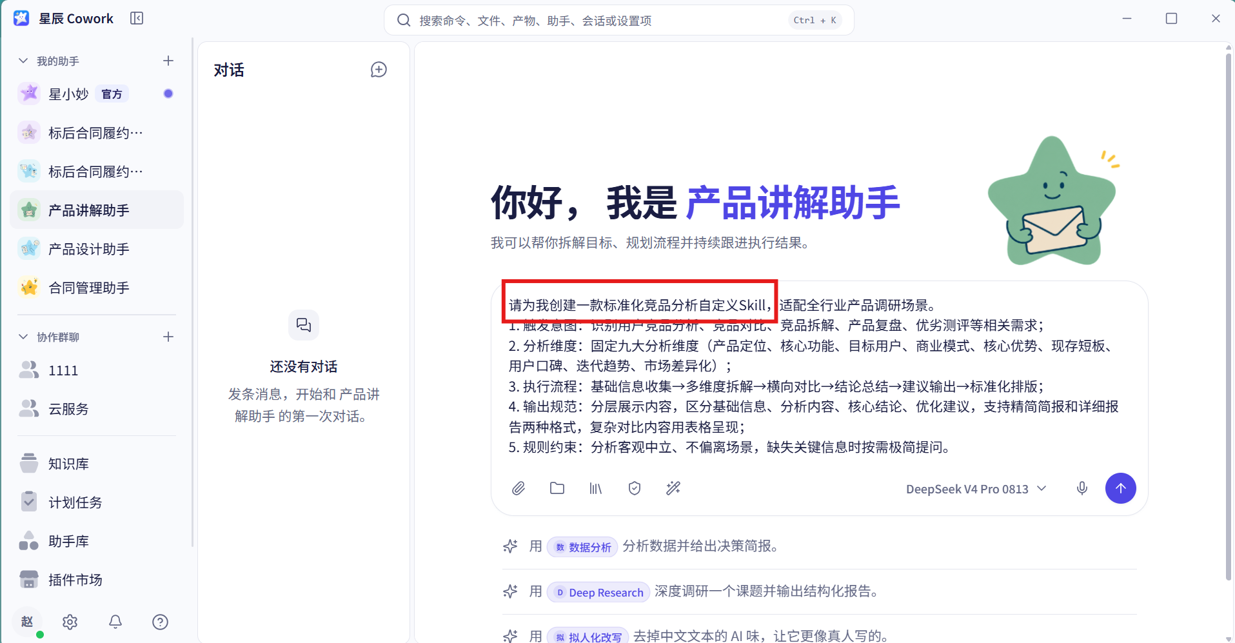Image resolution: width=1235 pixels, height=643 pixels.
Task: Open 插件市场 from the sidebar
Action: tap(97, 580)
